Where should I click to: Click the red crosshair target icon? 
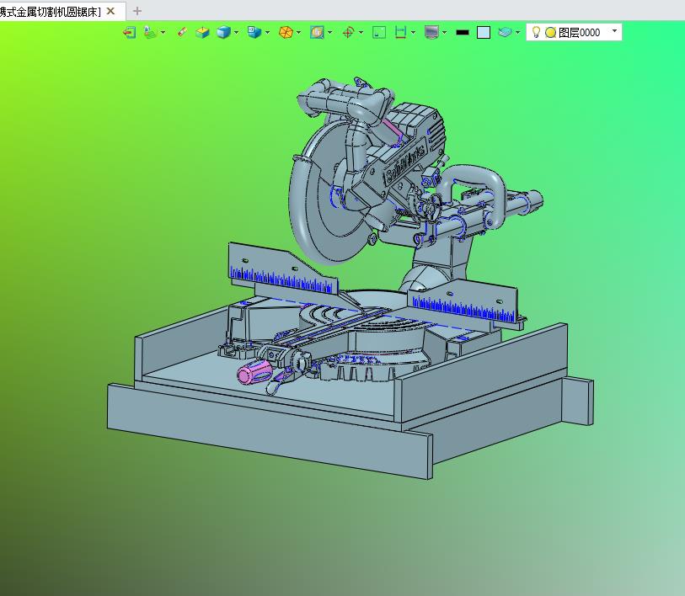click(348, 33)
